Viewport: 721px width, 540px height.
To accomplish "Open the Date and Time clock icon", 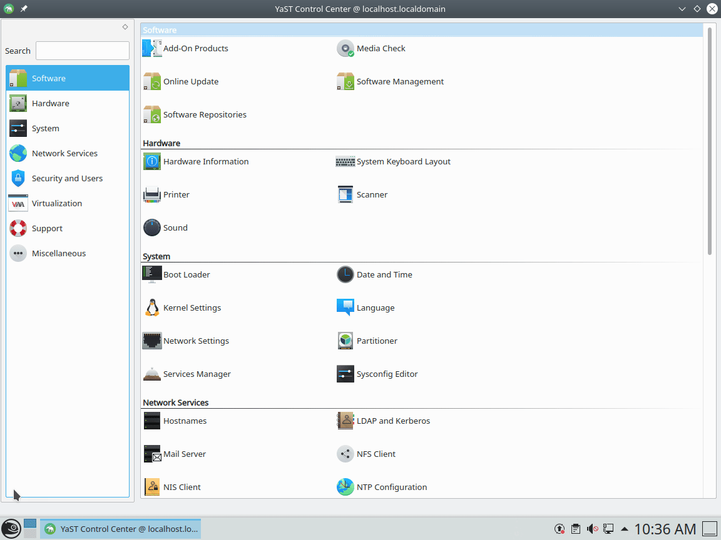I will pyautogui.click(x=345, y=274).
